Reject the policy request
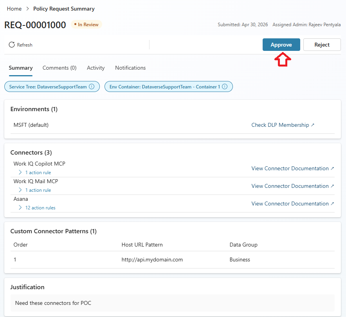Image resolution: width=346 pixels, height=317 pixels. [322, 45]
